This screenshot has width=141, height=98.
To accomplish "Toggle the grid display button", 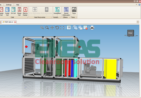I will coord(69,28).
